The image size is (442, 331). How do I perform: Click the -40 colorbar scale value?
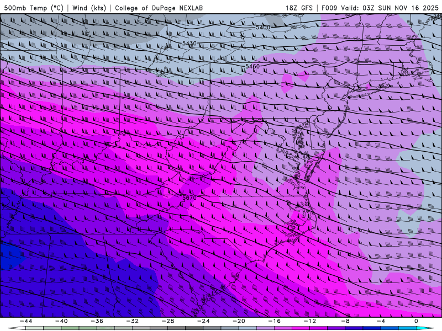61,321
